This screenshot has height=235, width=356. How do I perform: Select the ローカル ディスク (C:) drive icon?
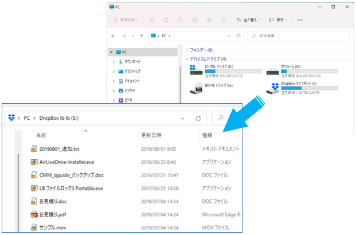196,70
